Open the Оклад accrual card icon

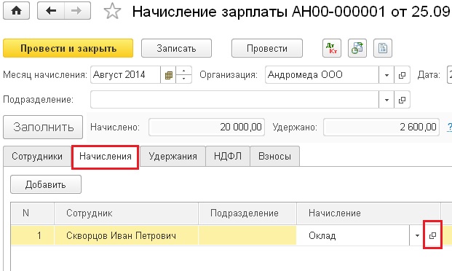(x=432, y=235)
